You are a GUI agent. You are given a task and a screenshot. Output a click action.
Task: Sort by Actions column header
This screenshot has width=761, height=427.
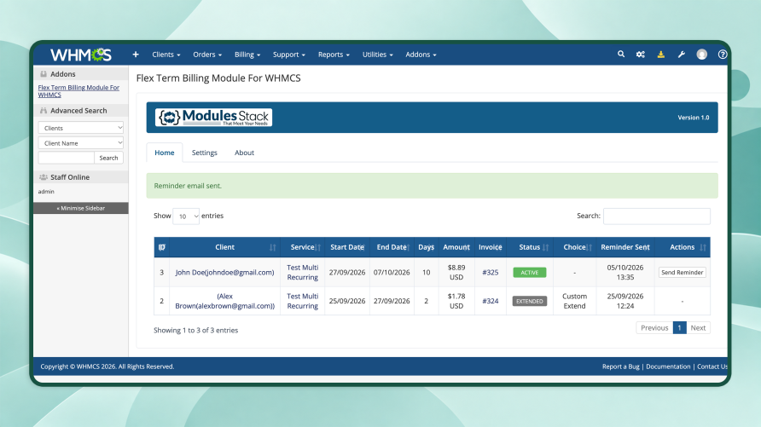click(683, 247)
